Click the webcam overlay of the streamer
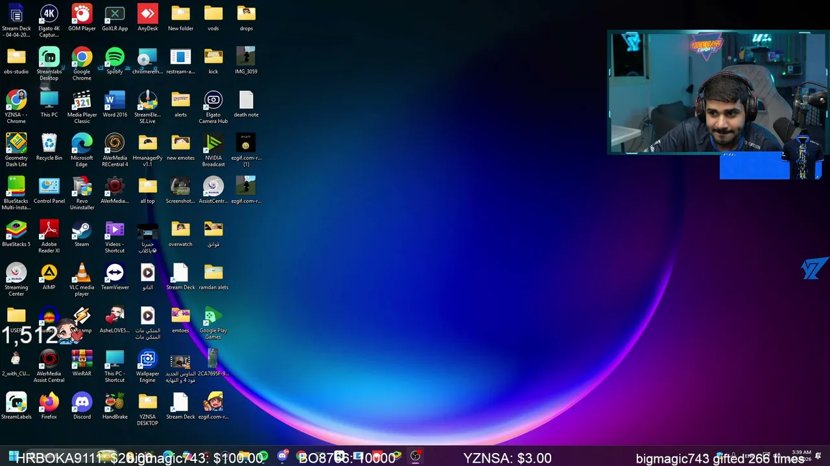The width and height of the screenshot is (830, 466). (x=717, y=93)
